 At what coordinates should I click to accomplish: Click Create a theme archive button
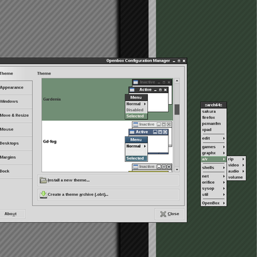109,195
